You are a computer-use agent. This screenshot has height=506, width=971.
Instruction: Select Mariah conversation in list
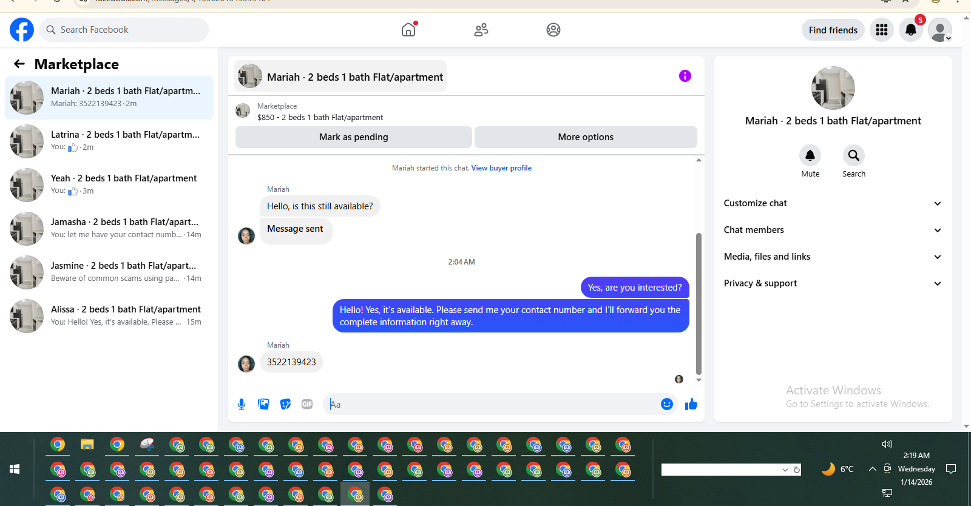[109, 98]
